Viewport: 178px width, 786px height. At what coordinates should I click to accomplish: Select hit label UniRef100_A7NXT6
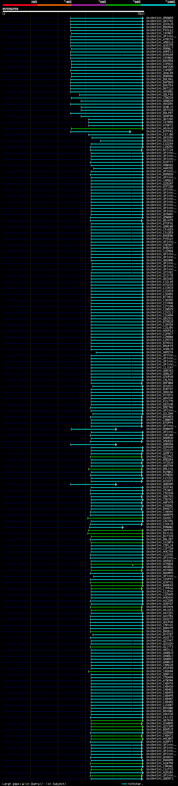160,39
